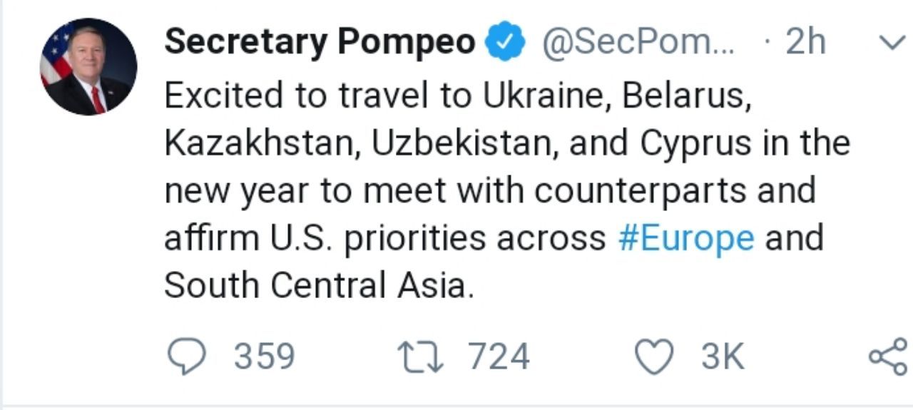Click the 2h timestamp

click(x=805, y=43)
